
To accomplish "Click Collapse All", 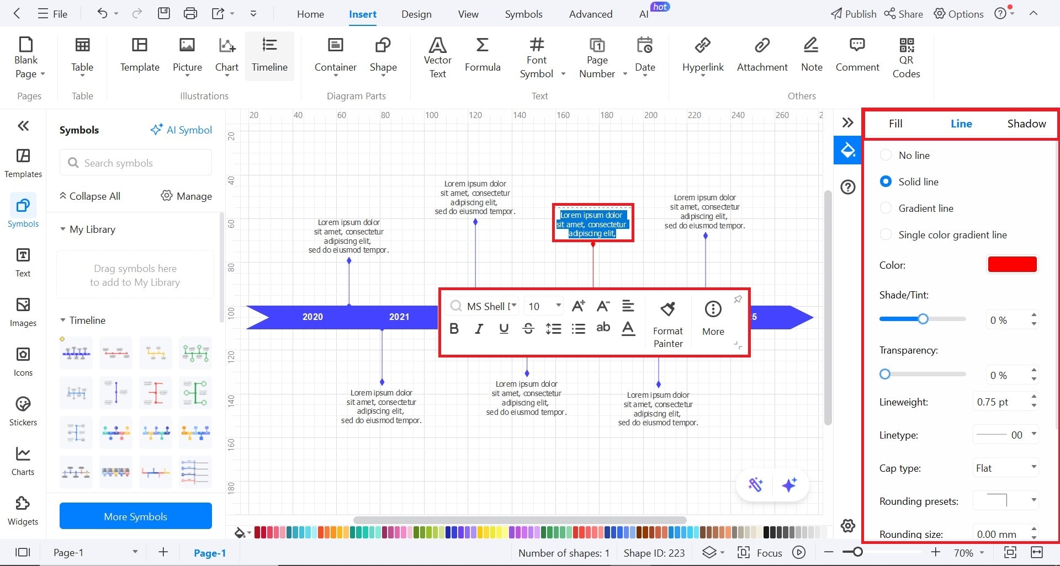I will [89, 196].
